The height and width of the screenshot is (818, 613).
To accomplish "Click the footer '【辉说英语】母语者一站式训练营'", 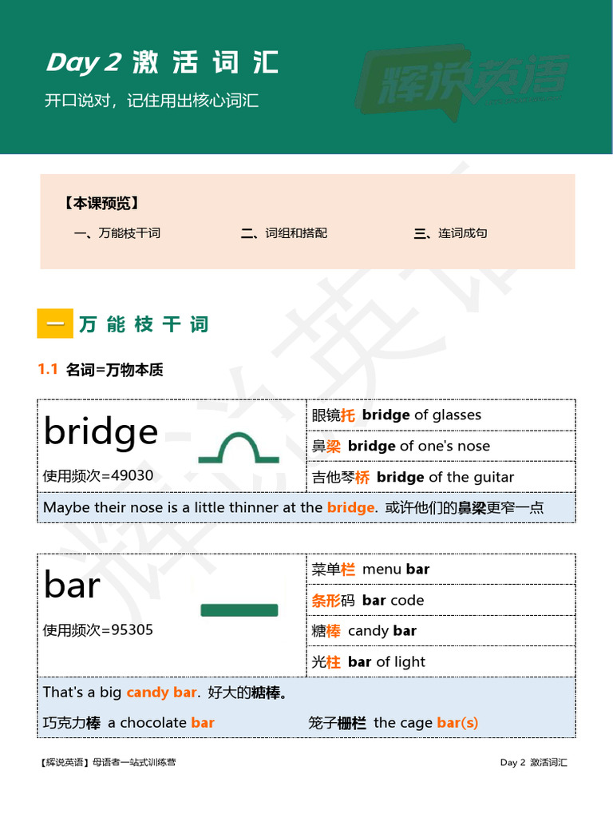I will pos(109,762).
